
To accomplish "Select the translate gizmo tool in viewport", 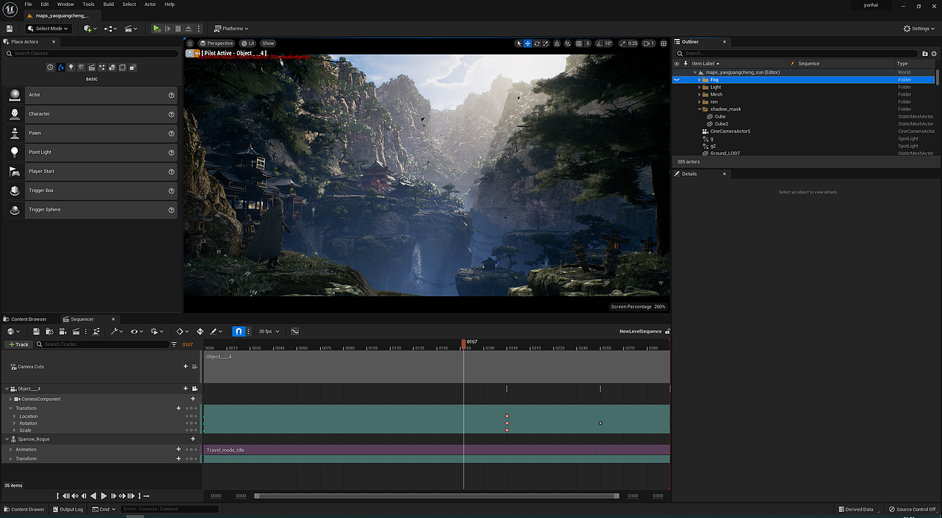I will pos(528,43).
